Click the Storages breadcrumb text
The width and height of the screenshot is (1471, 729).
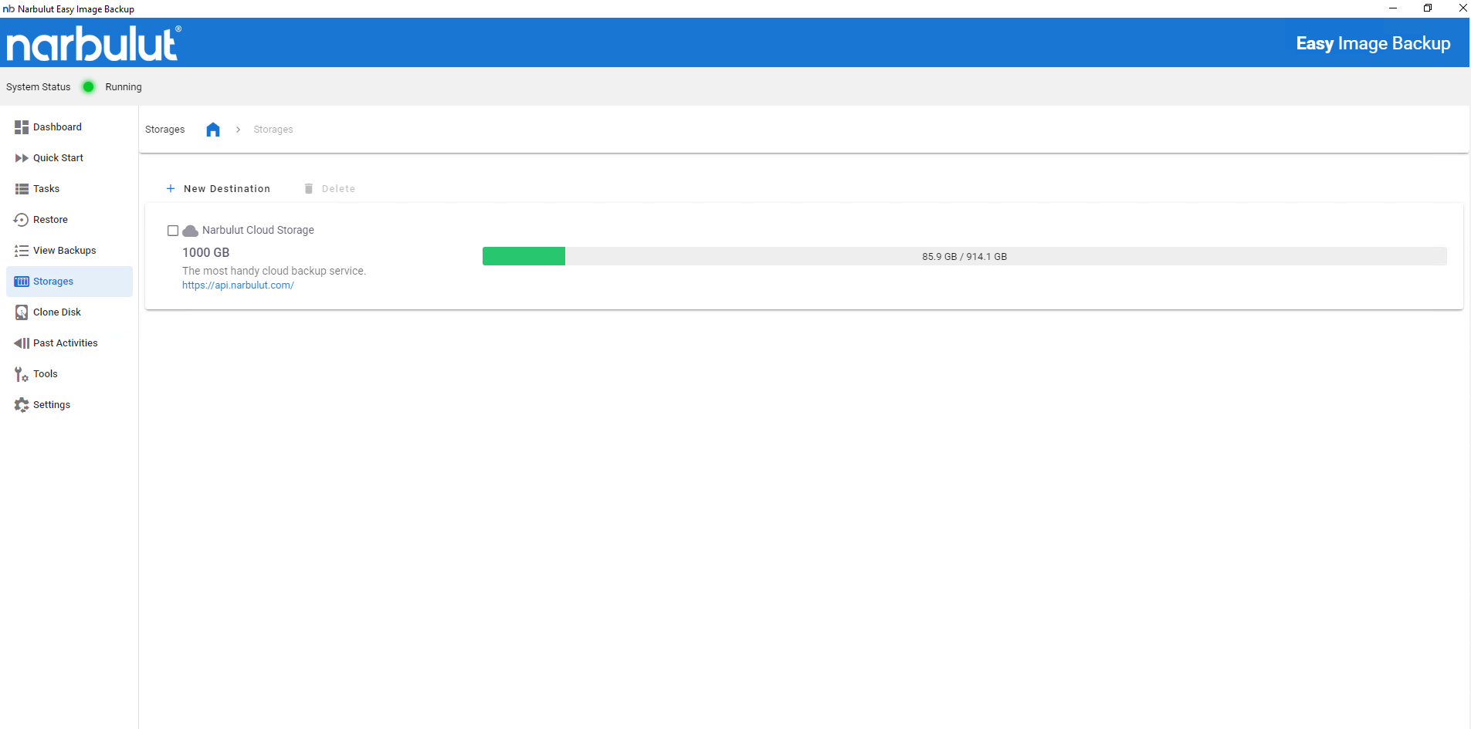pos(273,130)
